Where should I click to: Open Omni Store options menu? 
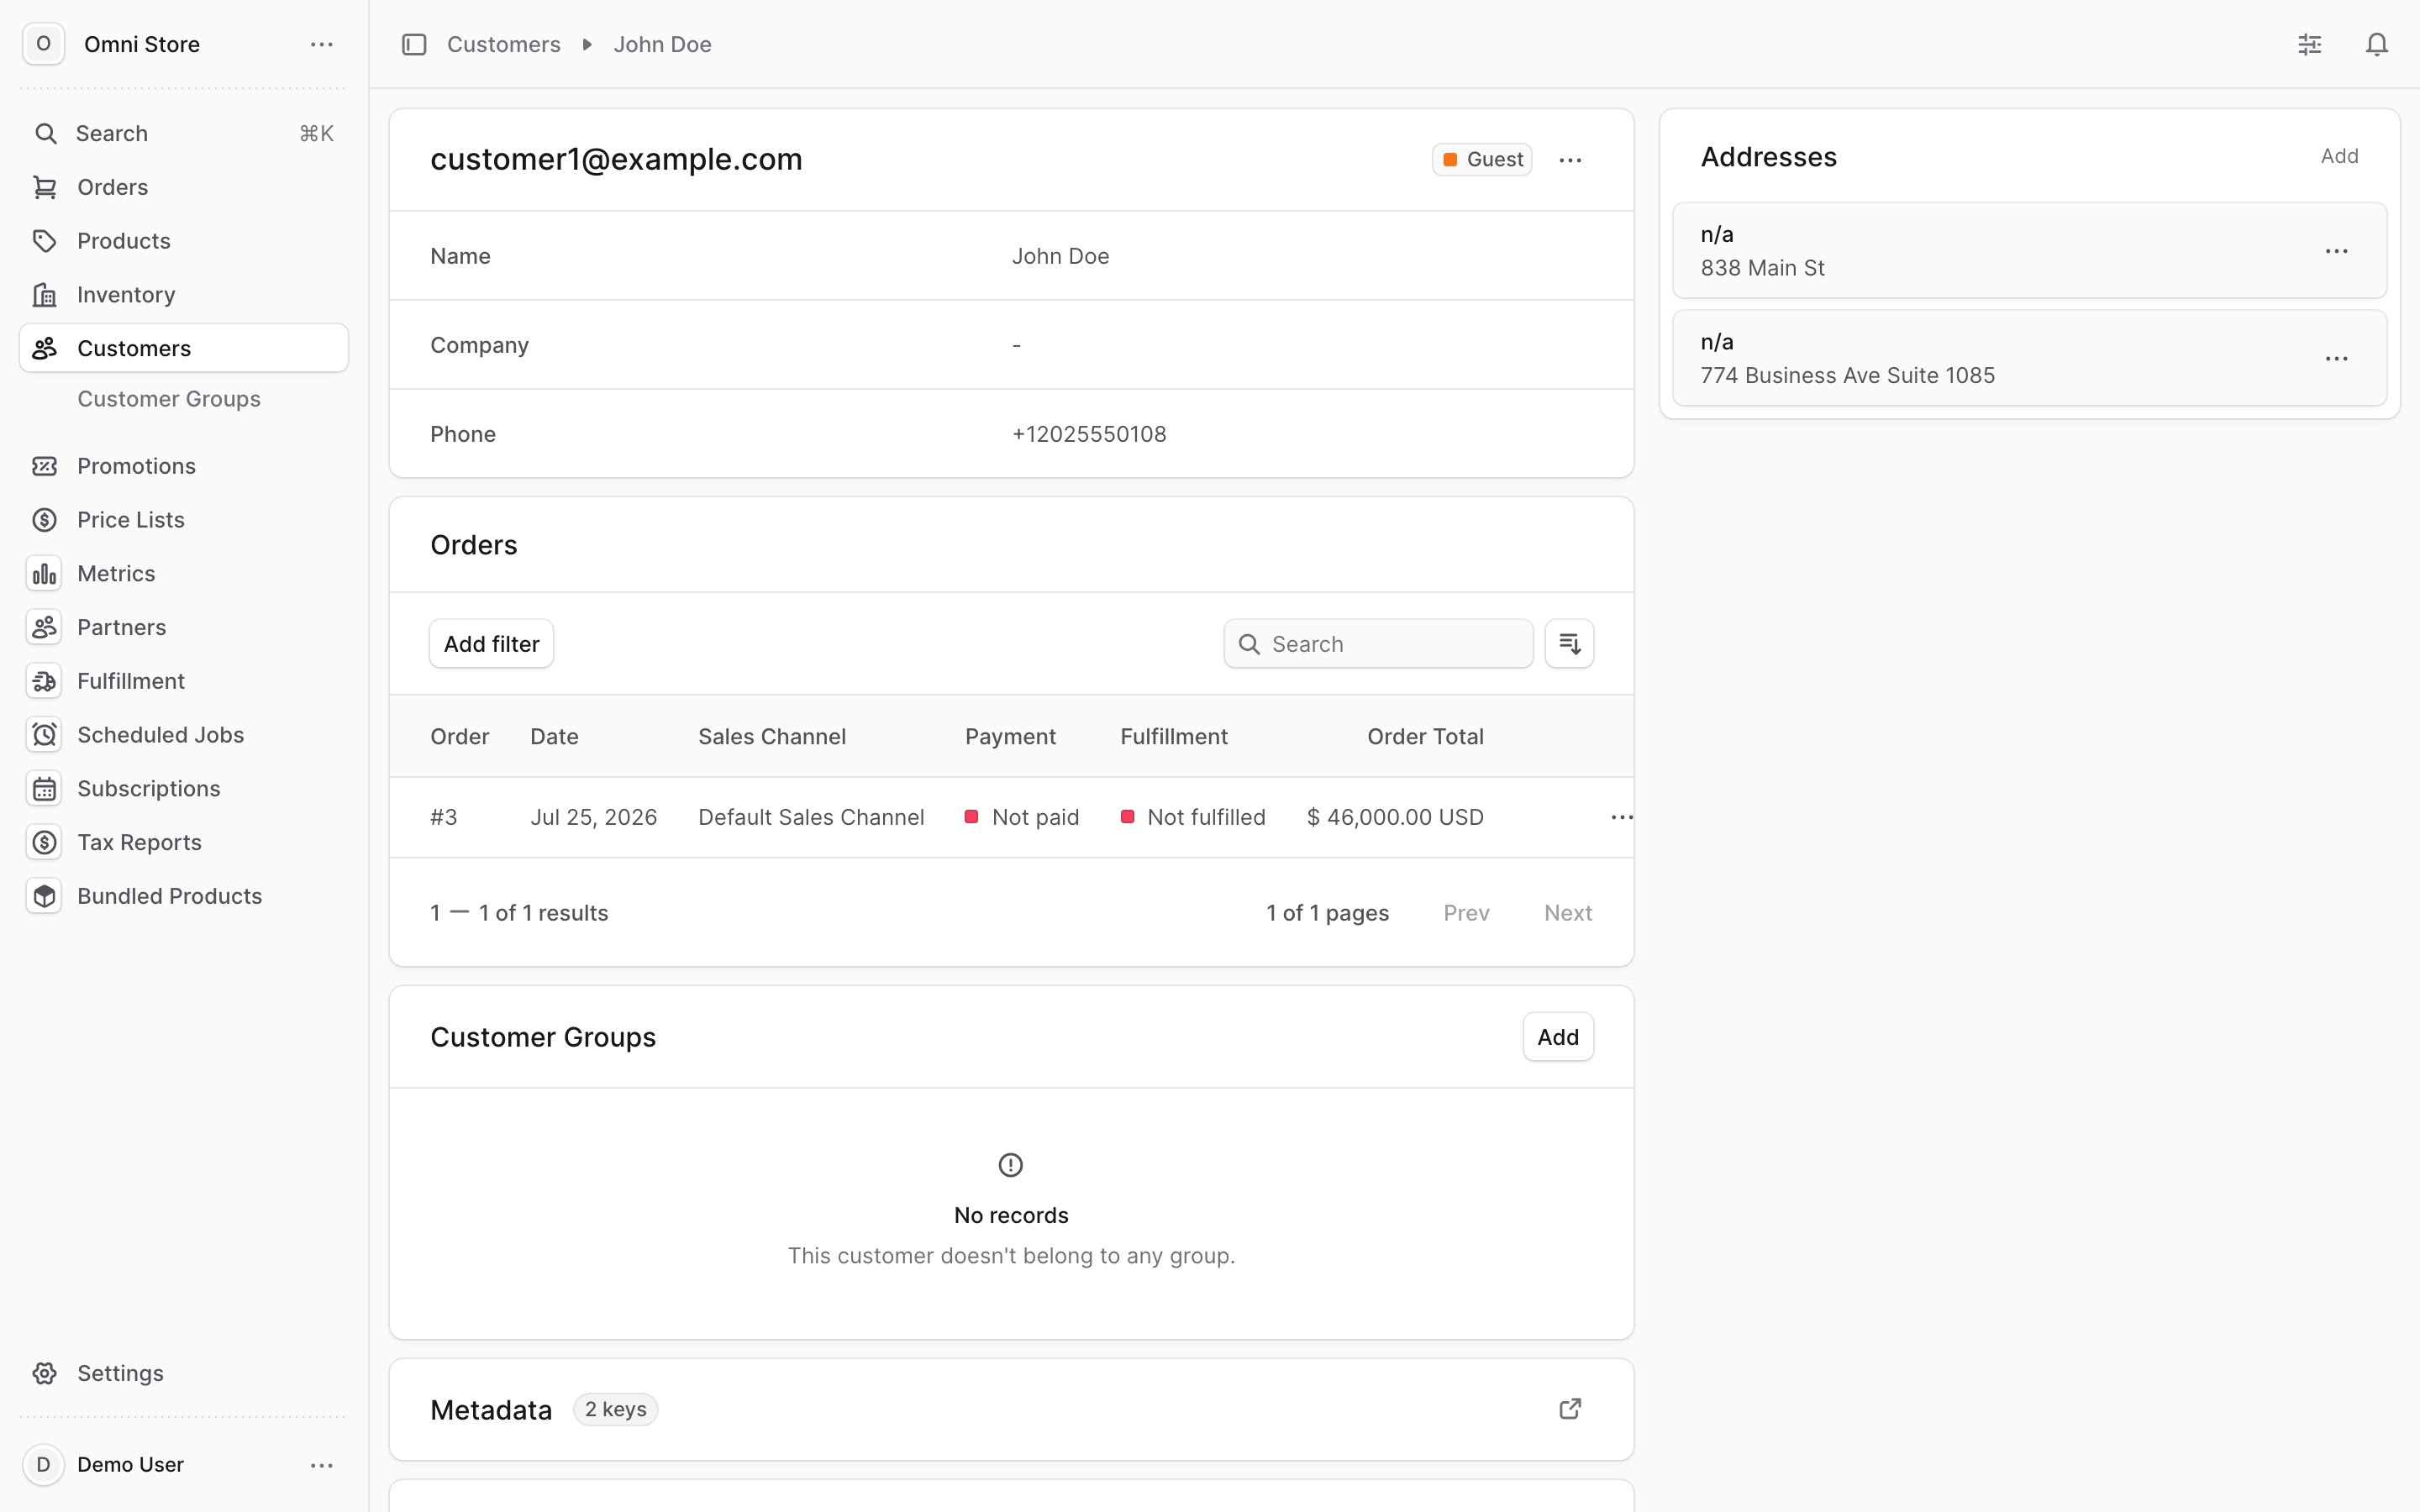pos(321,44)
